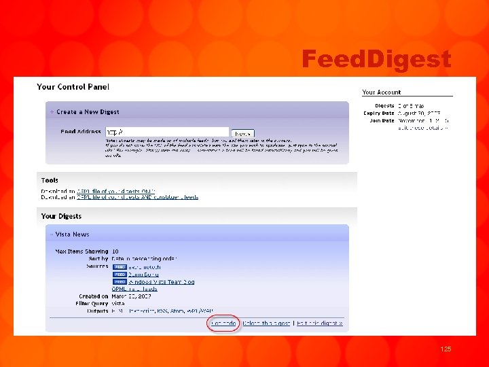This screenshot has width=489, height=367.
Task: Open the Windows Vista Team Blog link
Action: 162,282
